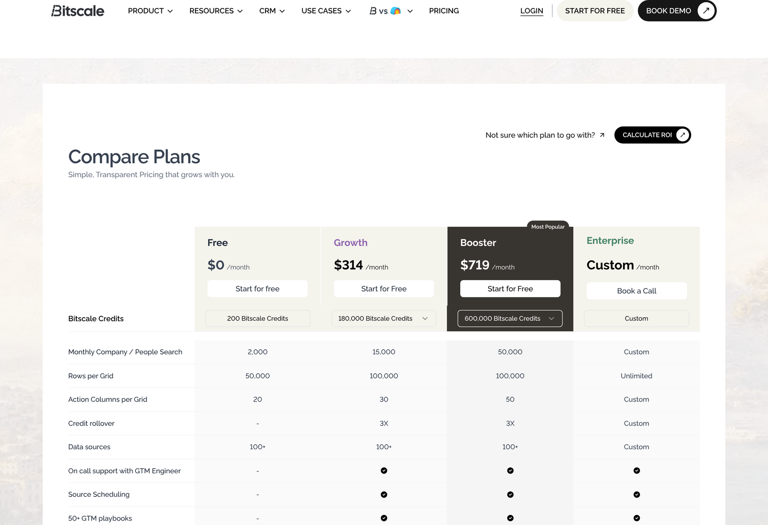Click Growth checkmark for On call support
This screenshot has width=768, height=525.
coord(384,471)
